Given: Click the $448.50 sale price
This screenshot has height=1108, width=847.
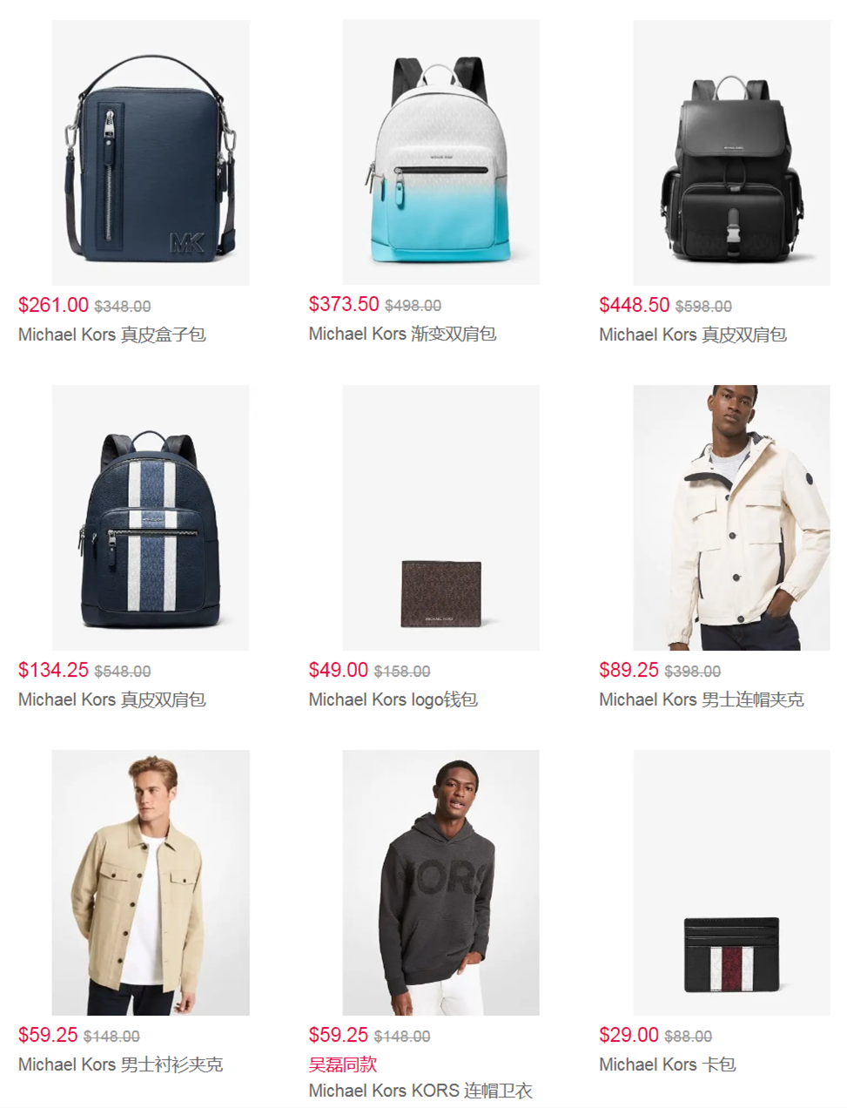Looking at the screenshot, I should coord(635,305).
